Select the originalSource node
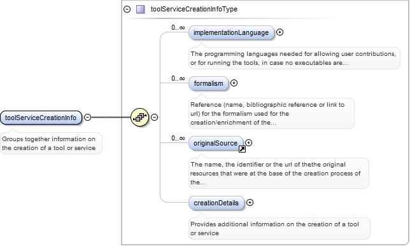This screenshot has width=410, height=246. click(x=216, y=144)
